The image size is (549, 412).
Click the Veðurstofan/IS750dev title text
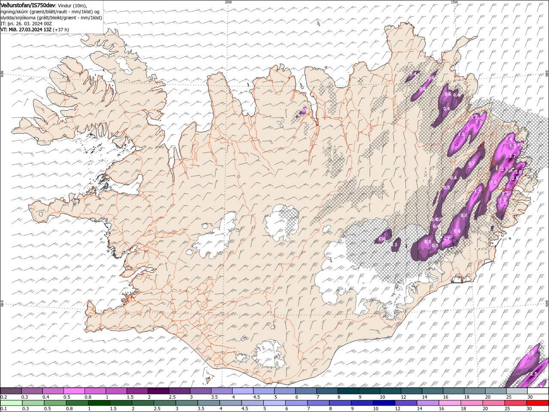click(x=28, y=5)
